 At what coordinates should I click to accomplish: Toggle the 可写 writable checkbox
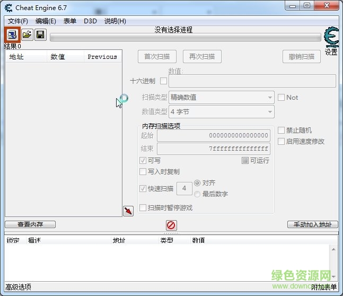[143, 161]
